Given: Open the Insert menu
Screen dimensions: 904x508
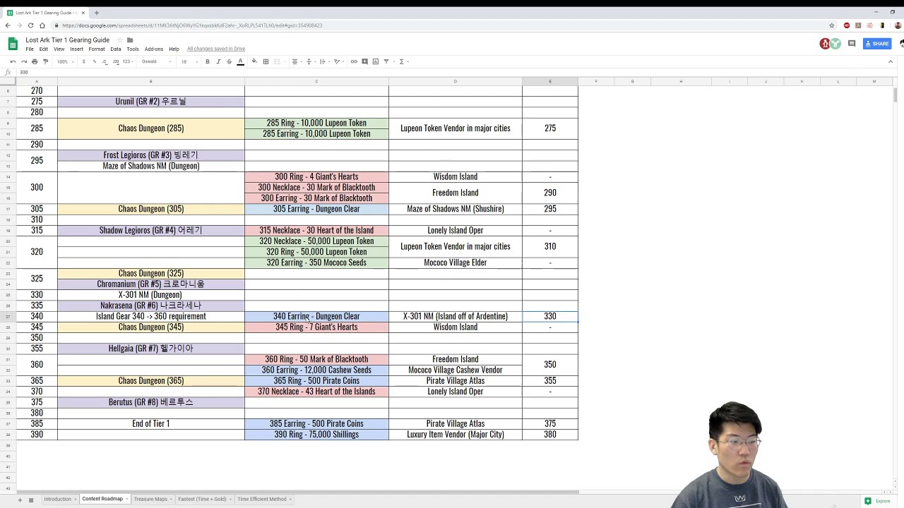Looking at the screenshot, I should pyautogui.click(x=76, y=49).
